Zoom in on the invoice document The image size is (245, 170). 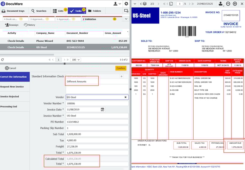pyautogui.click(x=235, y=4)
